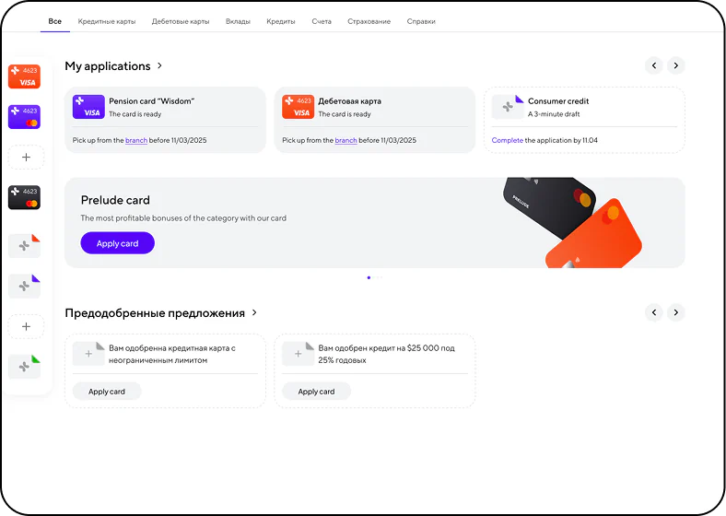This screenshot has width=726, height=516.
Task: Show next pre-approved offers arrow
Action: point(676,312)
